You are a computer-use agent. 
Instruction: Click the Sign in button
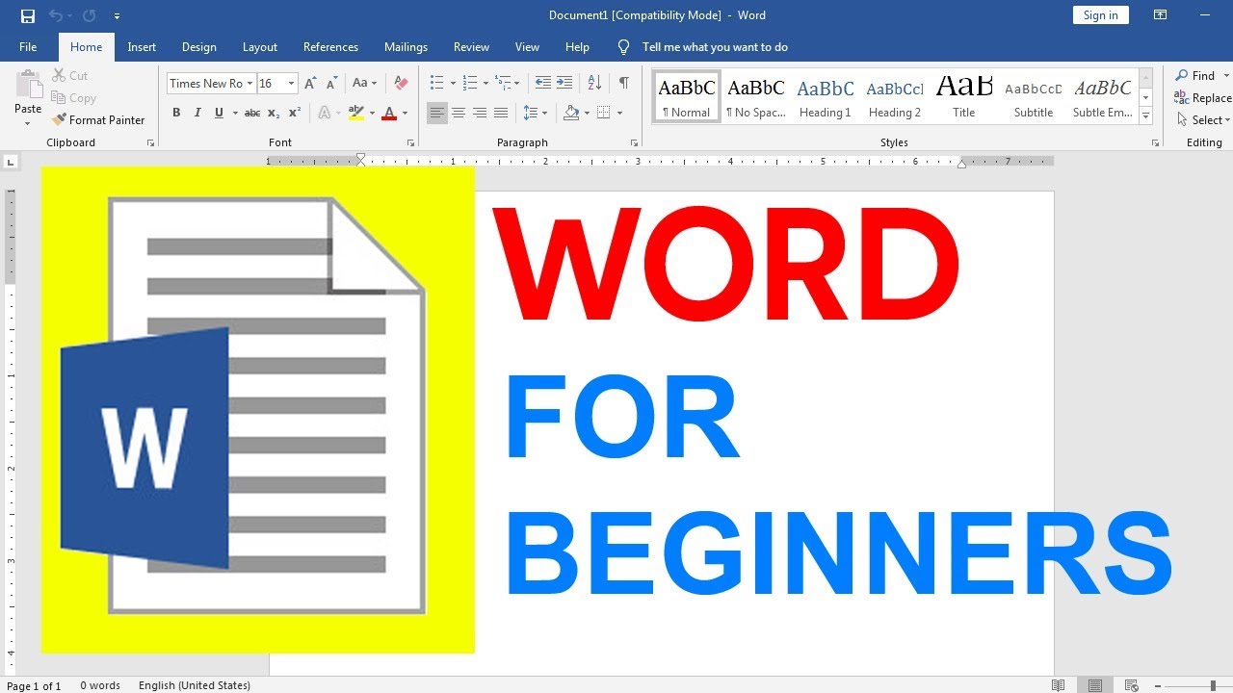click(1100, 15)
